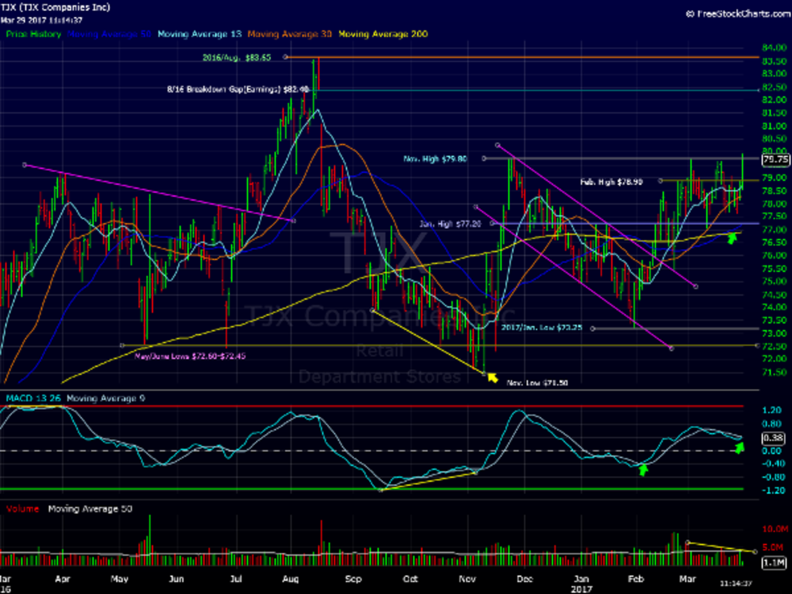Select the 'MACD 13 26' indicator label

pyautogui.click(x=33, y=398)
